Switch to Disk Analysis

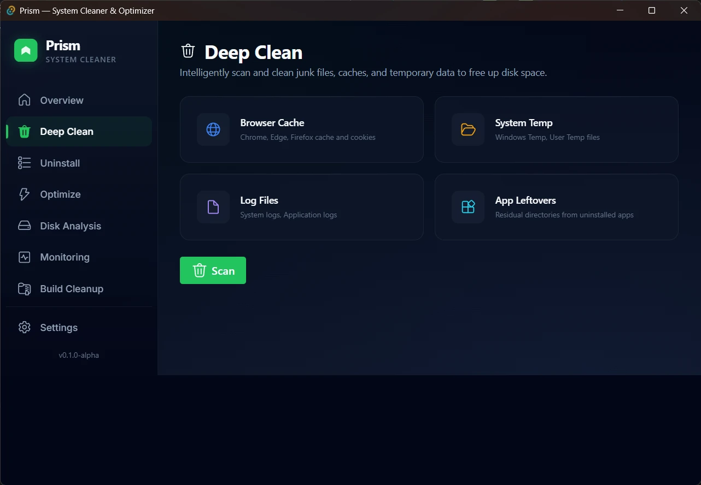[79, 226]
